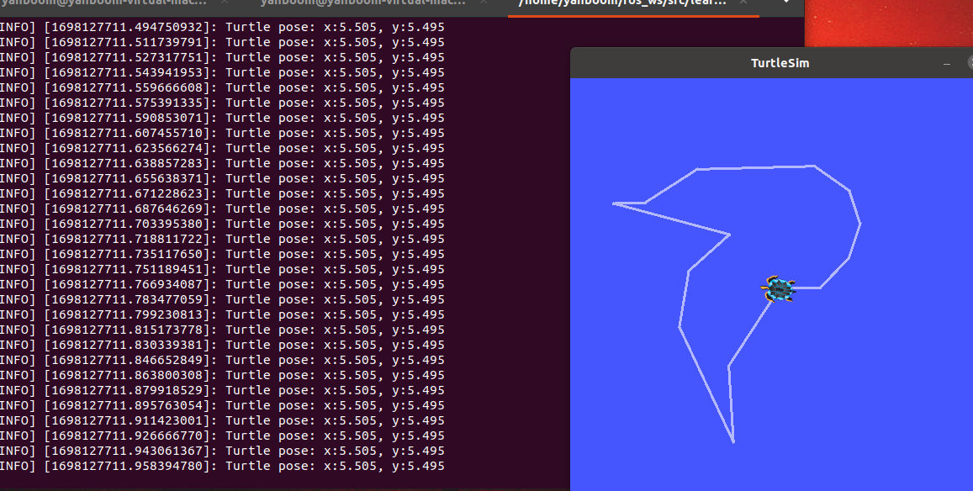Open the terminal tab list dropdown arrow
Screen dimensions: 973x491
click(x=785, y=3)
